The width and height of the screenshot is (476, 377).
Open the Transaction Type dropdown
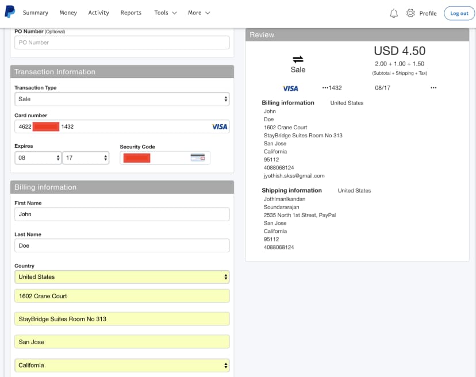click(122, 99)
